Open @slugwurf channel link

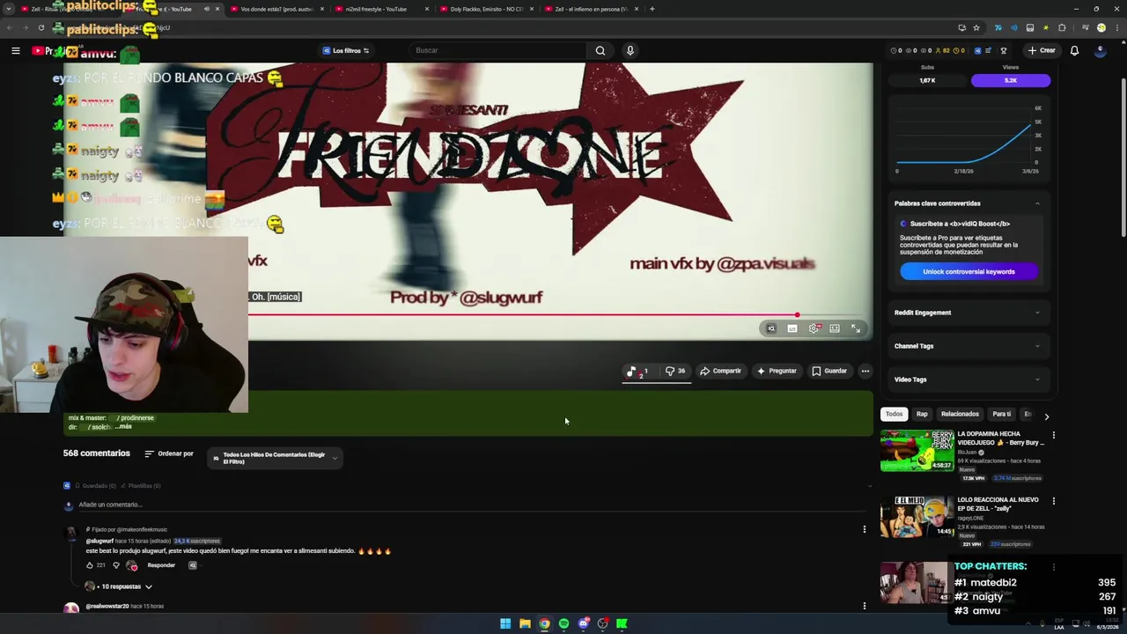99,541
